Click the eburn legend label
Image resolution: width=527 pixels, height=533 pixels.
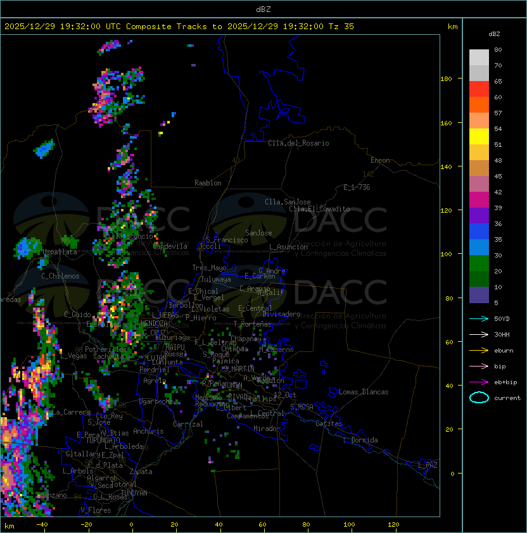504,351
